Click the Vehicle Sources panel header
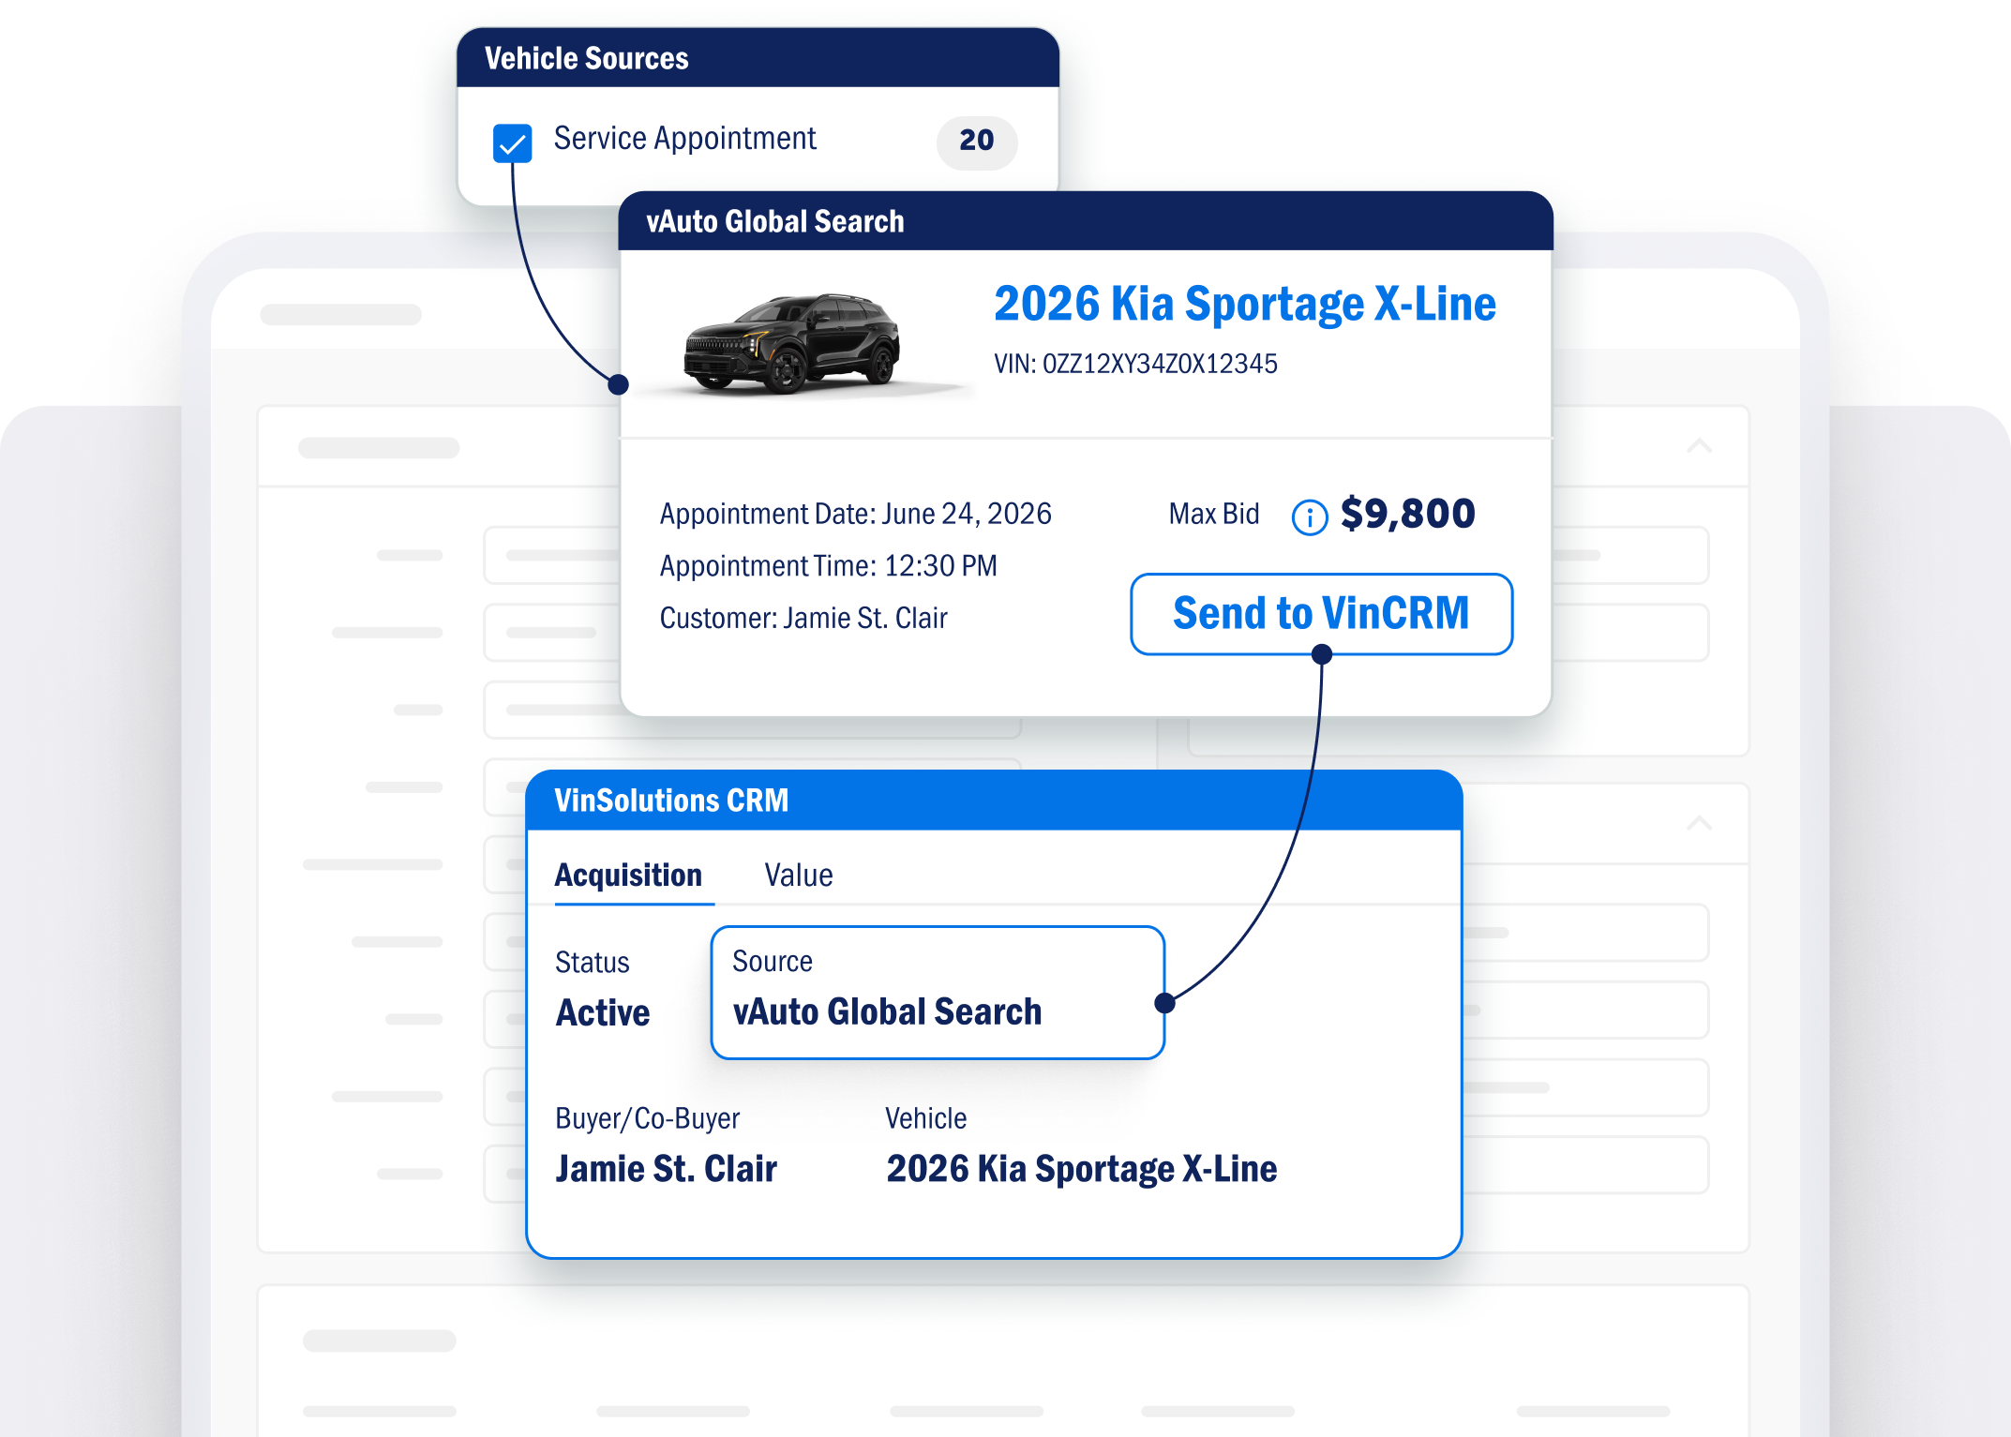 coord(758,58)
